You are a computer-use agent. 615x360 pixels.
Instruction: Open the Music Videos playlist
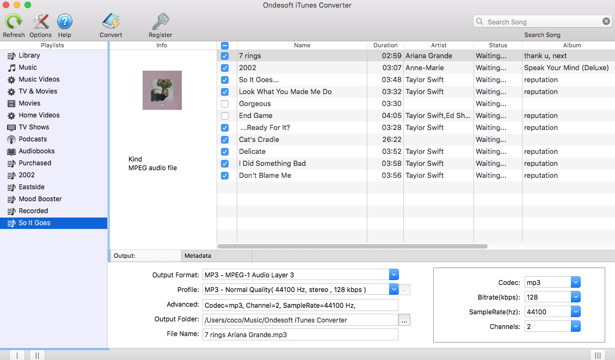(x=10, y=79)
